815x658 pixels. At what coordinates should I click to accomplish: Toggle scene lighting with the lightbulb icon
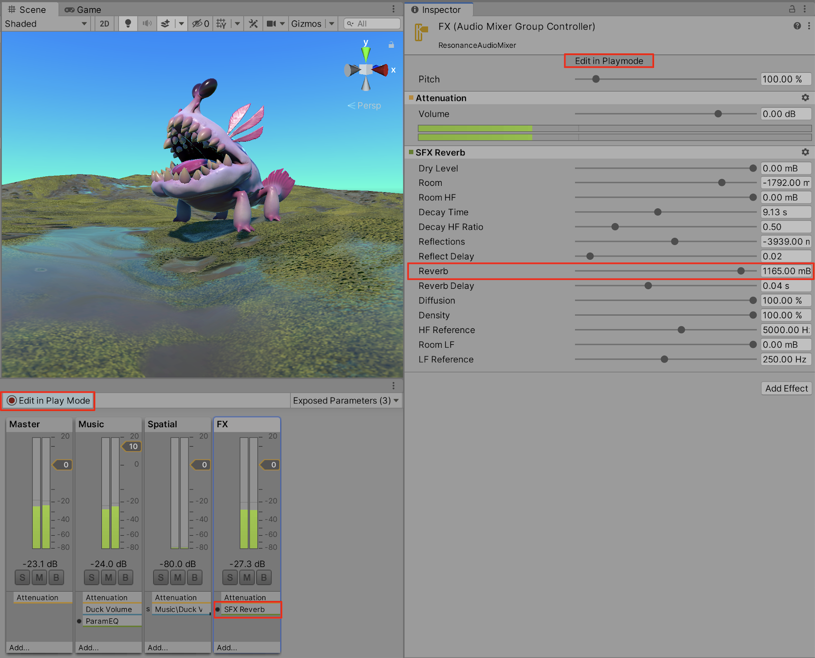click(128, 23)
